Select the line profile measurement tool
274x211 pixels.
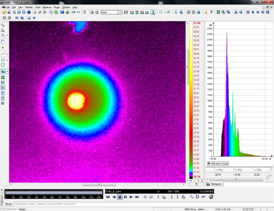[x=3, y=54]
